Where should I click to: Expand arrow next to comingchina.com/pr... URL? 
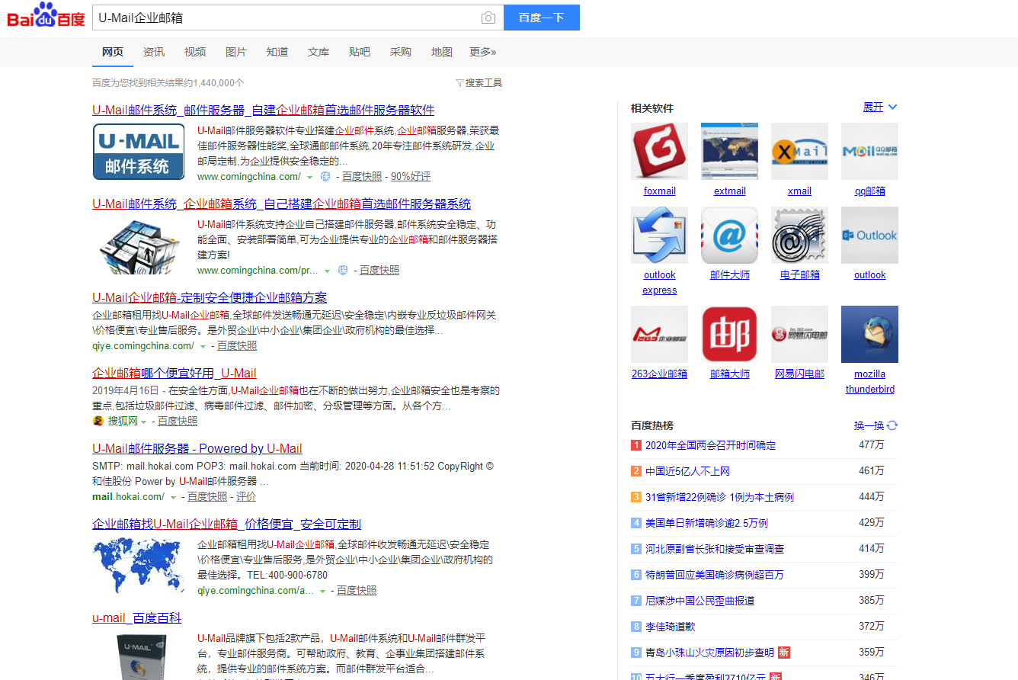coord(327,271)
